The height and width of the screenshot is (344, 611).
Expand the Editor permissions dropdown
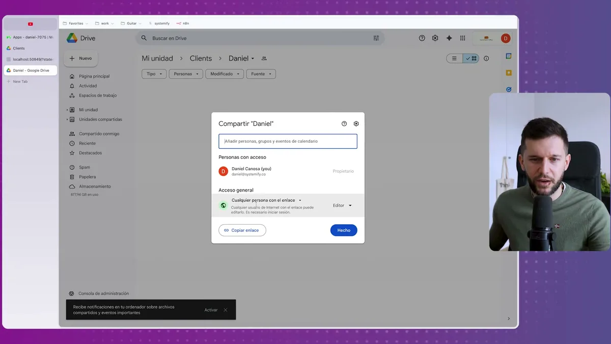point(342,205)
